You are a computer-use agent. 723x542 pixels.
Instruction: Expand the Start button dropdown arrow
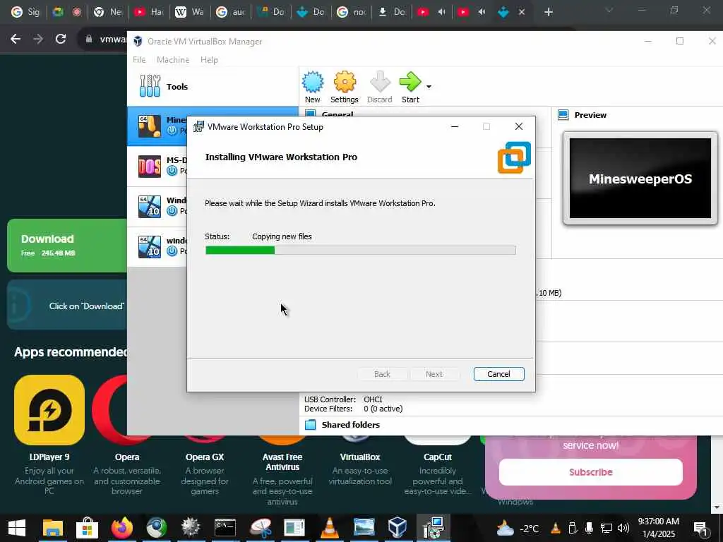point(429,87)
